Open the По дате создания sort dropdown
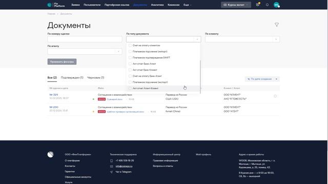The width and height of the screenshot is (328, 184). coord(262,79)
